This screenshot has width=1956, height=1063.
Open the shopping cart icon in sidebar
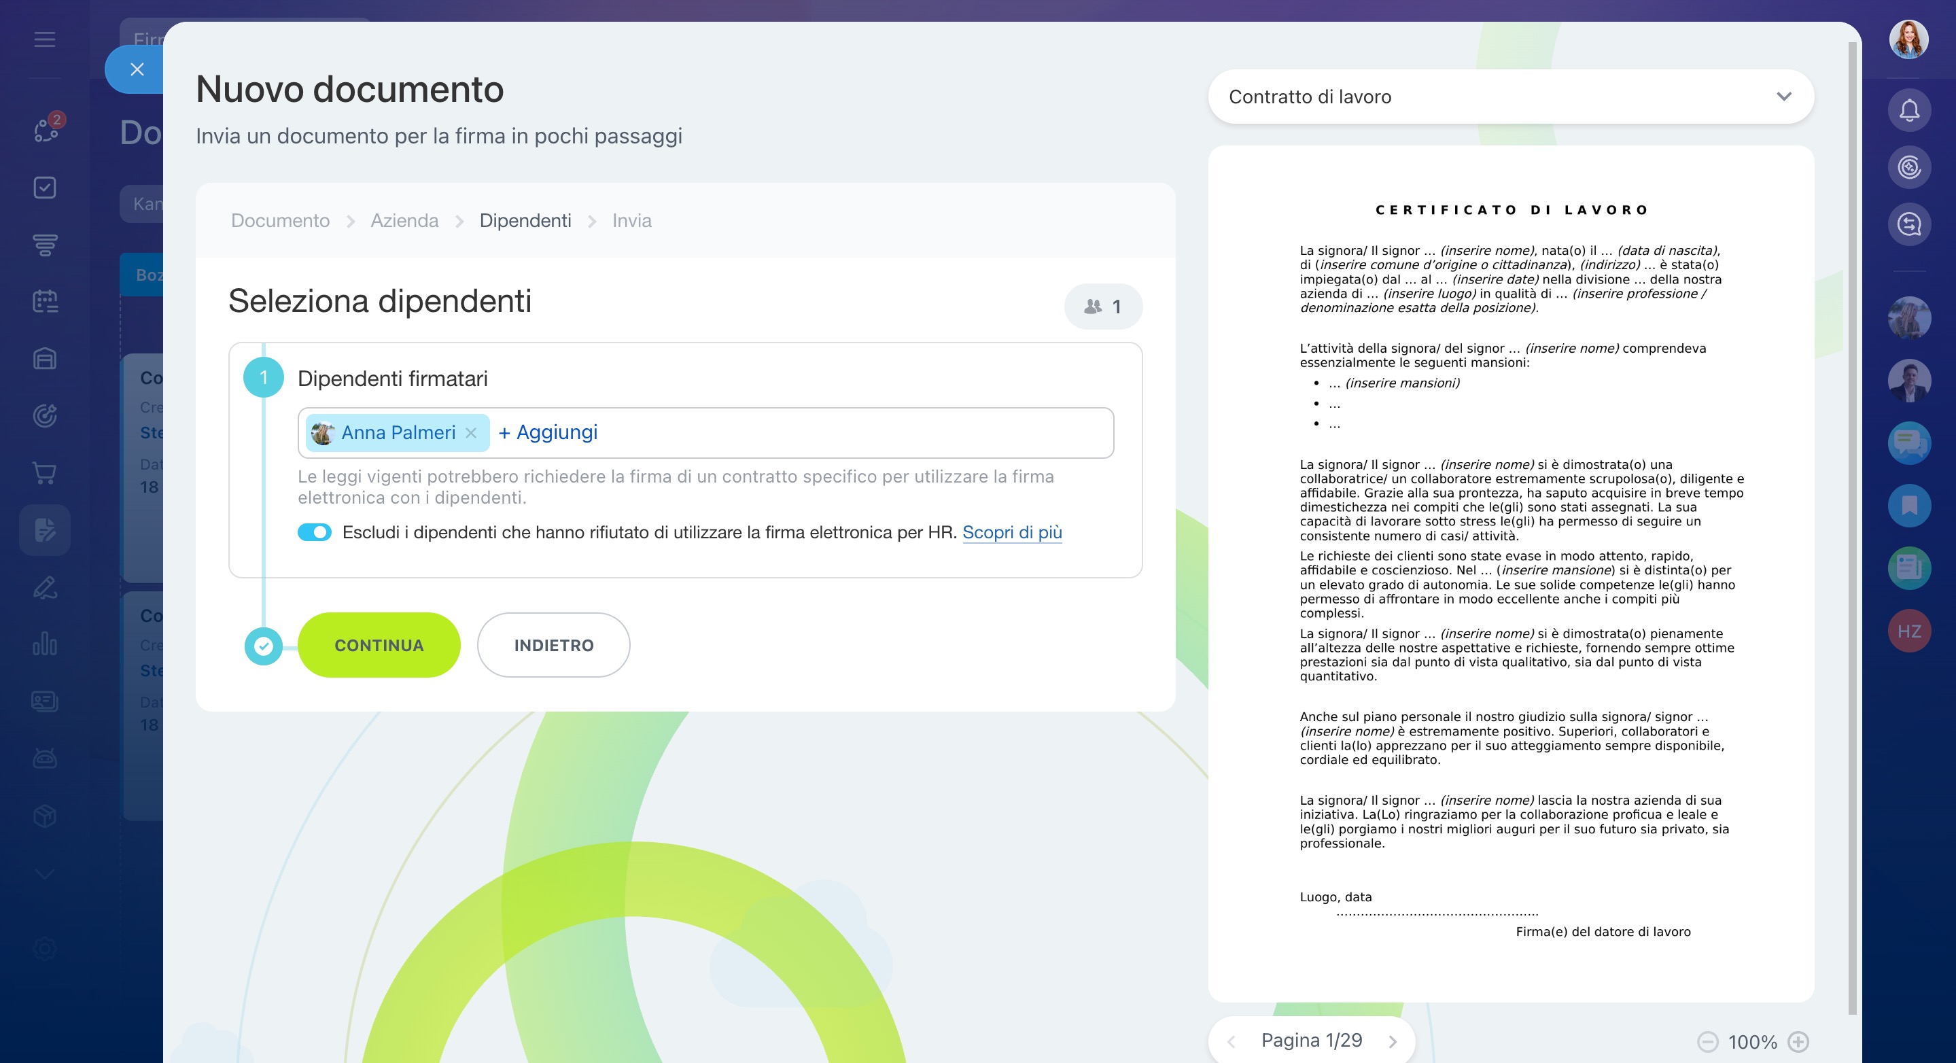(x=45, y=473)
